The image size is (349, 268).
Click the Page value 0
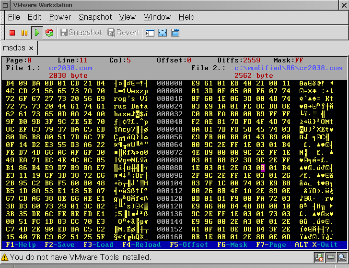(x=29, y=61)
